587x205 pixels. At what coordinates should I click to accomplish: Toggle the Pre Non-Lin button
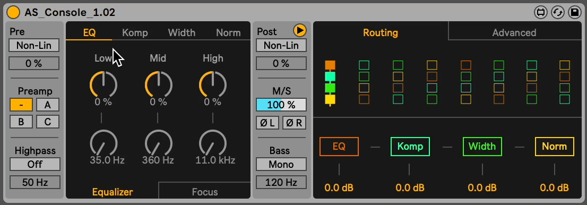[x=34, y=45]
